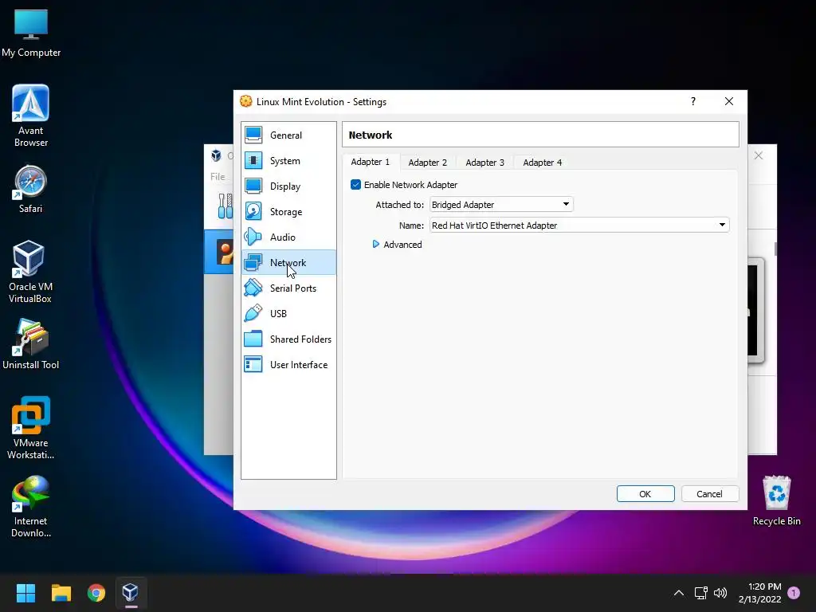816x612 pixels.
Task: Click the VM preview thumbnail in Manager
Action: tap(755, 310)
